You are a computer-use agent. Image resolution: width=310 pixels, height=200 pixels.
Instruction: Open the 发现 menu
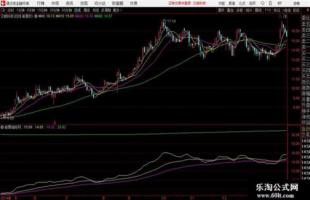tap(84, 3)
